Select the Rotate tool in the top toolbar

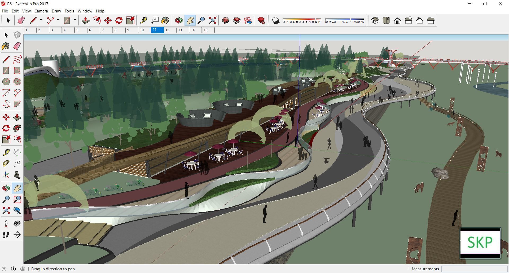[119, 20]
